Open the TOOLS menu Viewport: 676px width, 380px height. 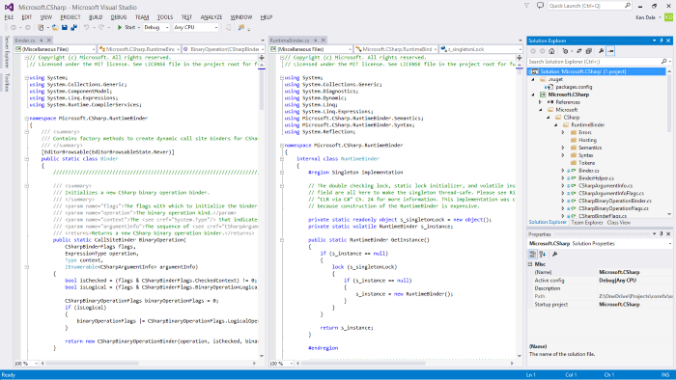tap(165, 17)
